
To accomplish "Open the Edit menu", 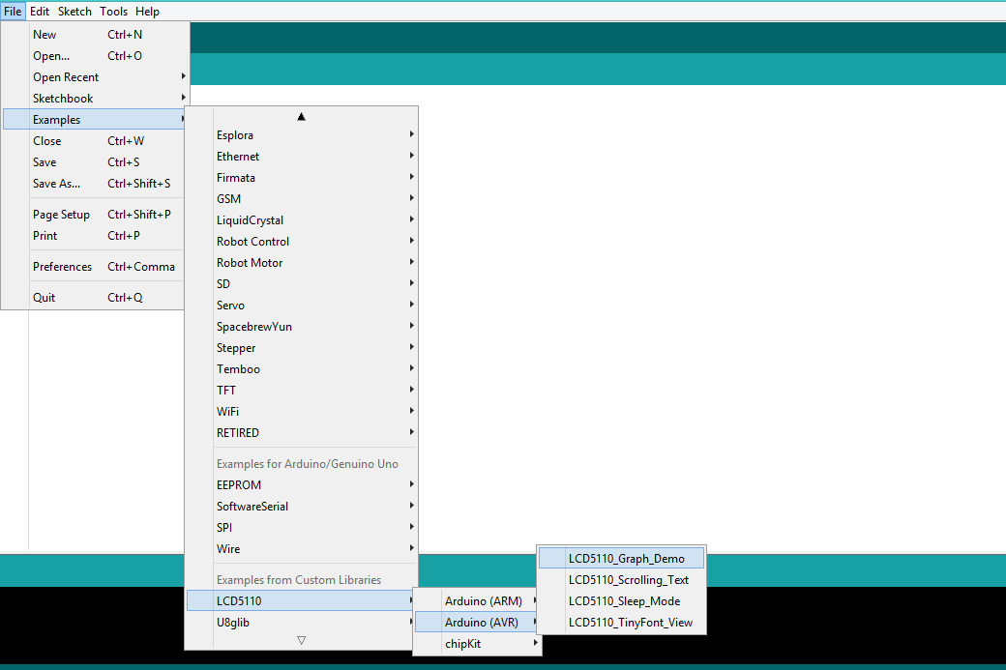I will tap(39, 12).
